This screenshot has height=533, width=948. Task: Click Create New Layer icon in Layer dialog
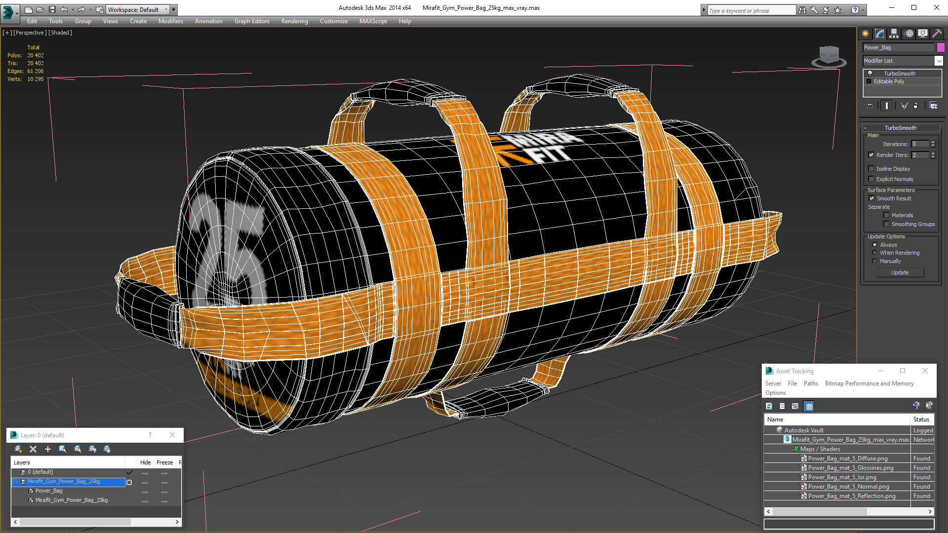pyautogui.click(x=18, y=449)
